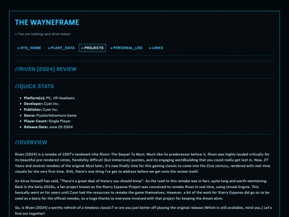This screenshot has height=217, width=289.
Task: Click the //QUICK STATS heading
Action: 34,86
